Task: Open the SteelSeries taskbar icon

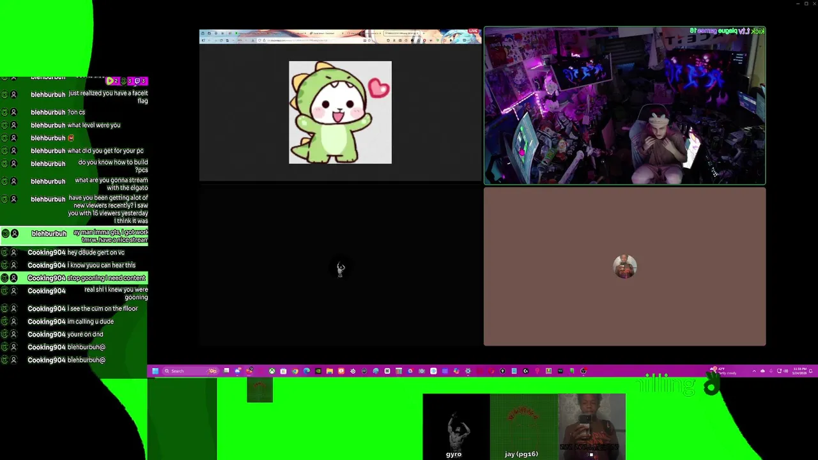Action: coord(353,371)
